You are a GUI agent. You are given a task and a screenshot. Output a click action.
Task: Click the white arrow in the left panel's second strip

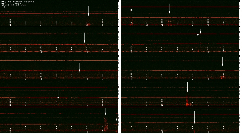(85, 37)
